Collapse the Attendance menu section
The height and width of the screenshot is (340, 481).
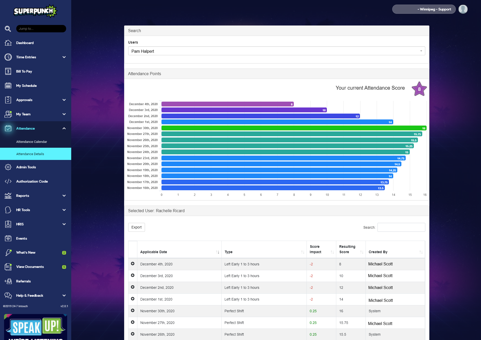[x=64, y=128]
